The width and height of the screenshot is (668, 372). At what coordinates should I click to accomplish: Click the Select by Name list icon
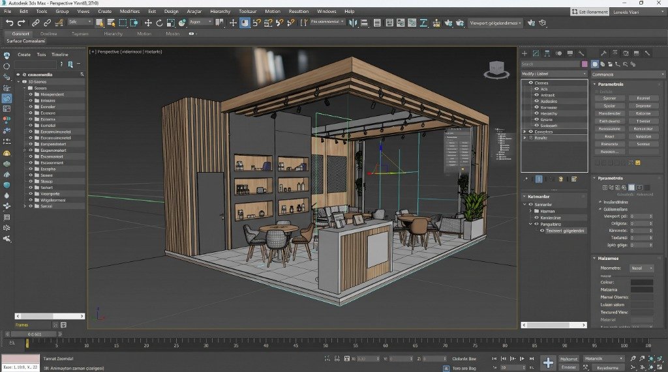111,23
